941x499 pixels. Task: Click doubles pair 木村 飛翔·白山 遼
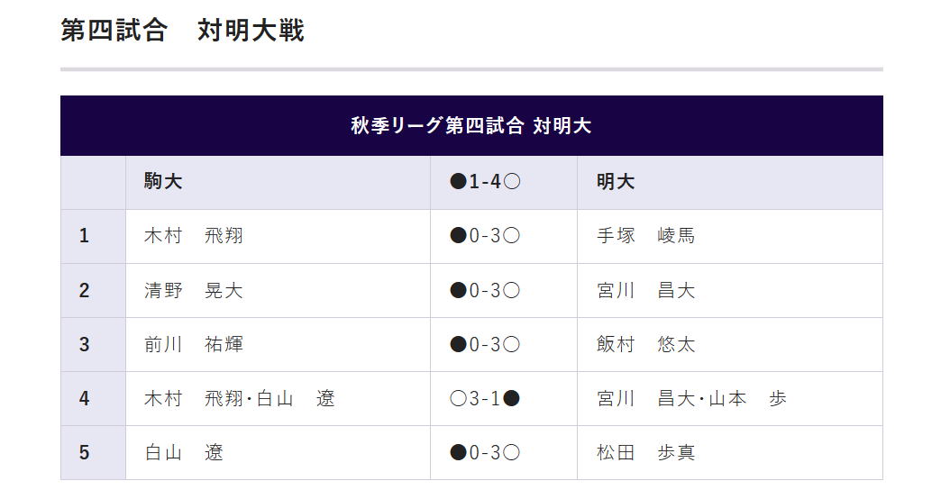(240, 398)
